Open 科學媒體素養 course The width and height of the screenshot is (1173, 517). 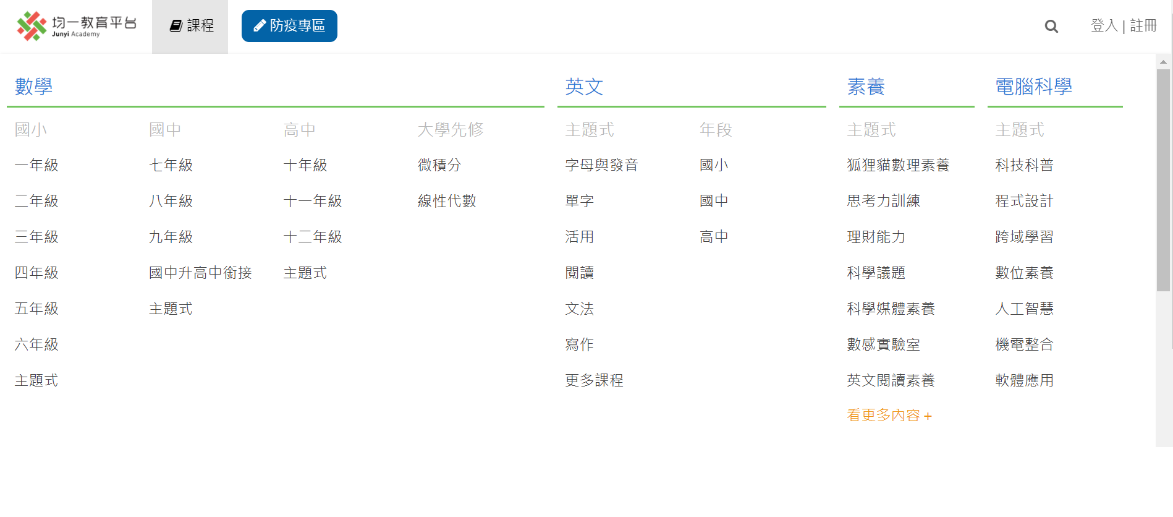[x=891, y=309]
